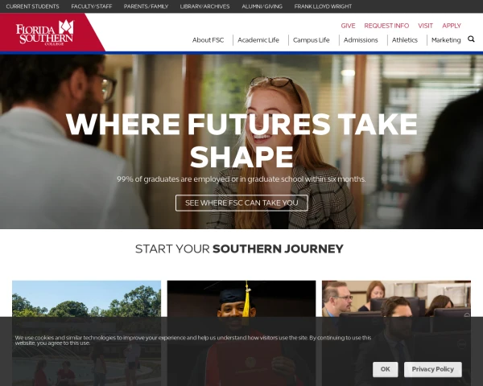Click See Where FSC Can Take You

(x=242, y=203)
